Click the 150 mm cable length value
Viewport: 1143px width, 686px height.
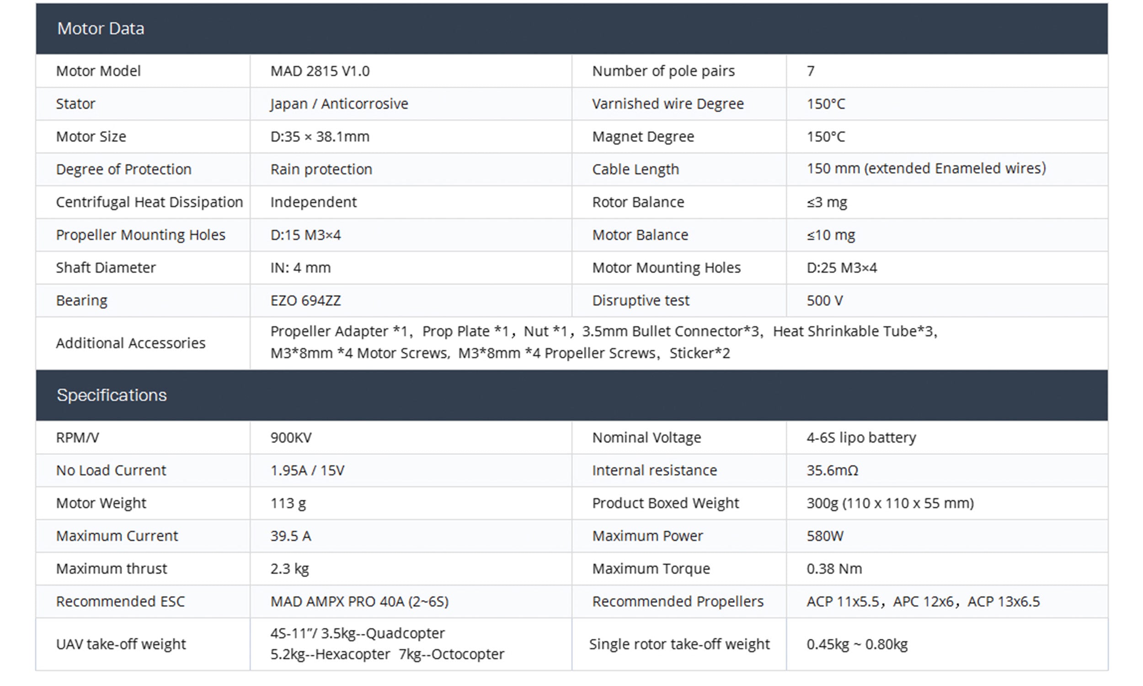click(x=926, y=169)
